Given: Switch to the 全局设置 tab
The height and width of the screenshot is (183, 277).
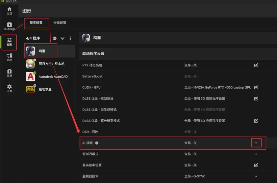Looking at the screenshot, I should coord(60,23).
